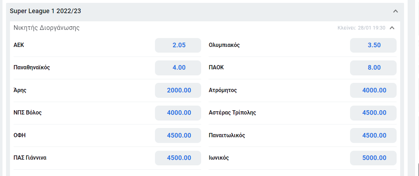Click ΝΠΣ Βόλος 4000.00 odds button
This screenshot has width=419, height=176.
click(178, 113)
